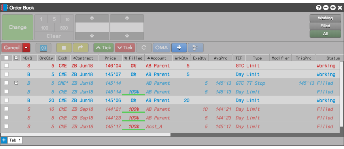
Task: Click the second price input field
Action: tap(127, 27)
